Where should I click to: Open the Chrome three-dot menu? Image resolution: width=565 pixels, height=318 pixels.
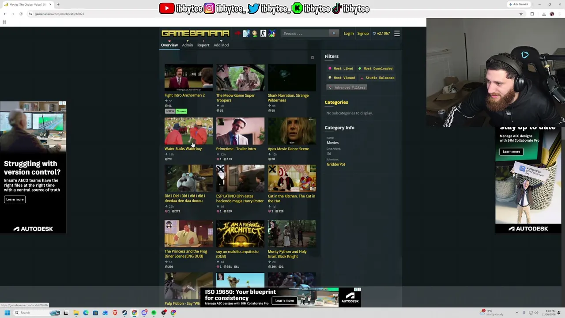(x=560, y=14)
